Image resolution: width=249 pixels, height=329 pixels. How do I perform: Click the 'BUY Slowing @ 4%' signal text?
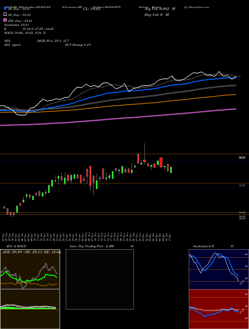coord(78,45)
